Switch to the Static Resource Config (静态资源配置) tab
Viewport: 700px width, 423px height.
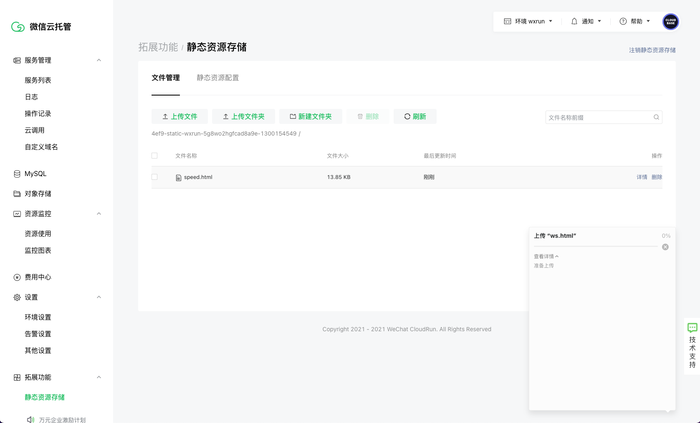pyautogui.click(x=217, y=78)
